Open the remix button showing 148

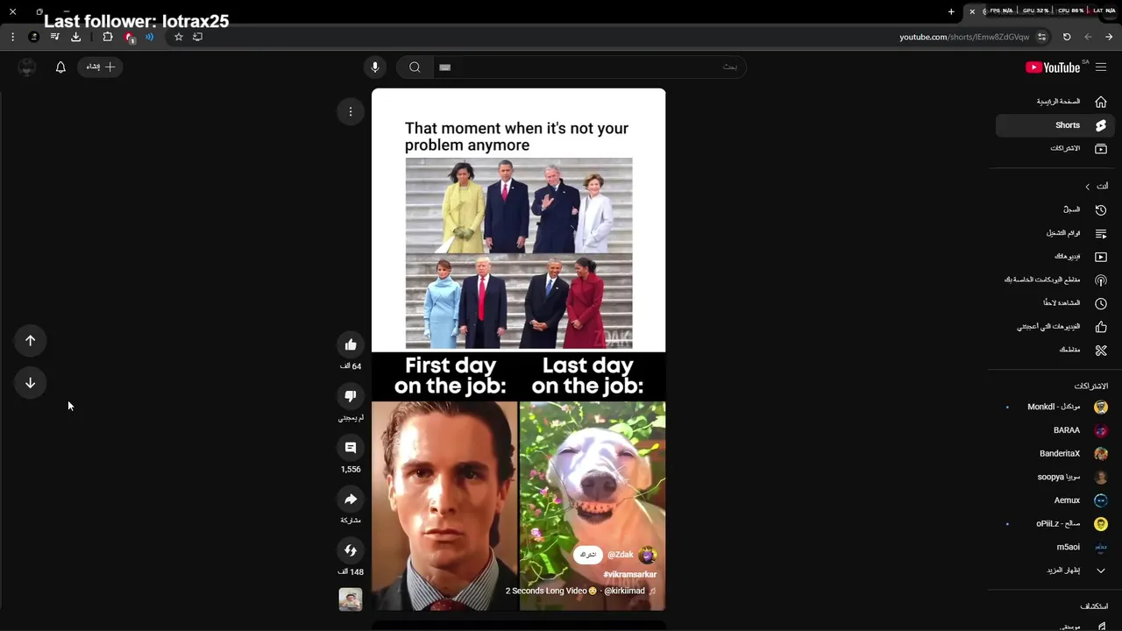click(x=351, y=550)
